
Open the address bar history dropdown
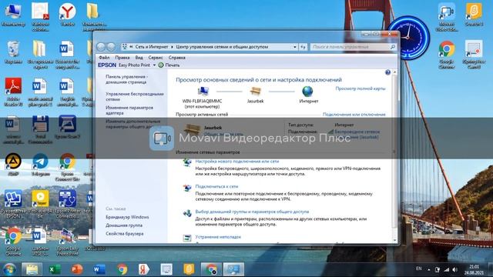point(294,47)
